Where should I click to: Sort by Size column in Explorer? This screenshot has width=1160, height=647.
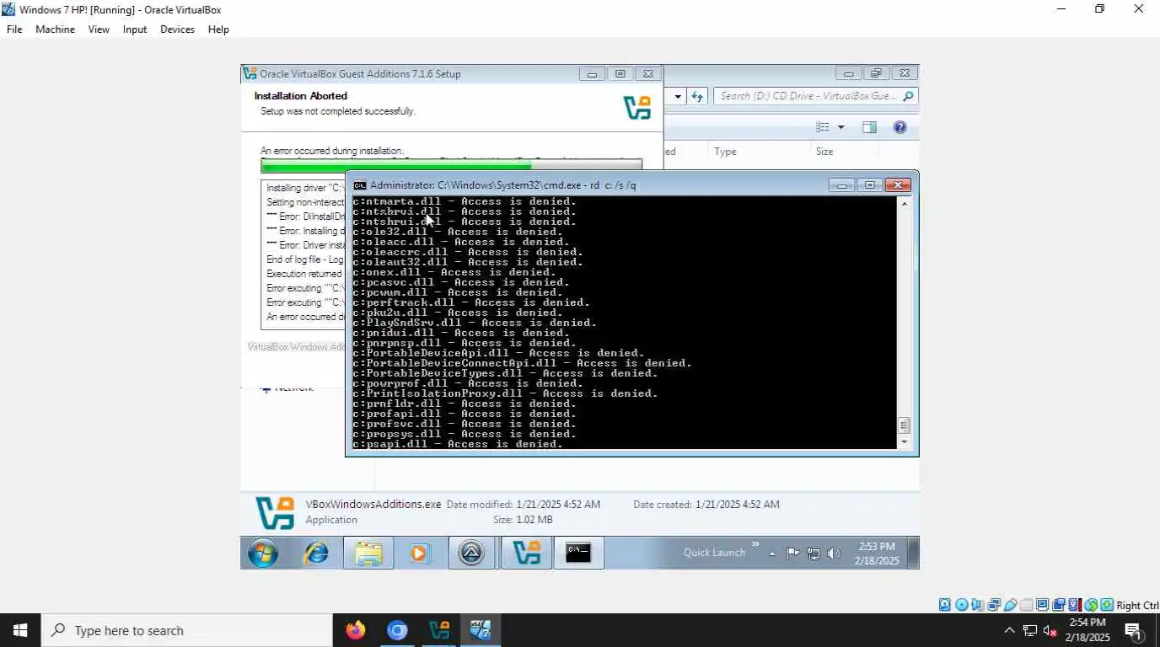point(824,152)
